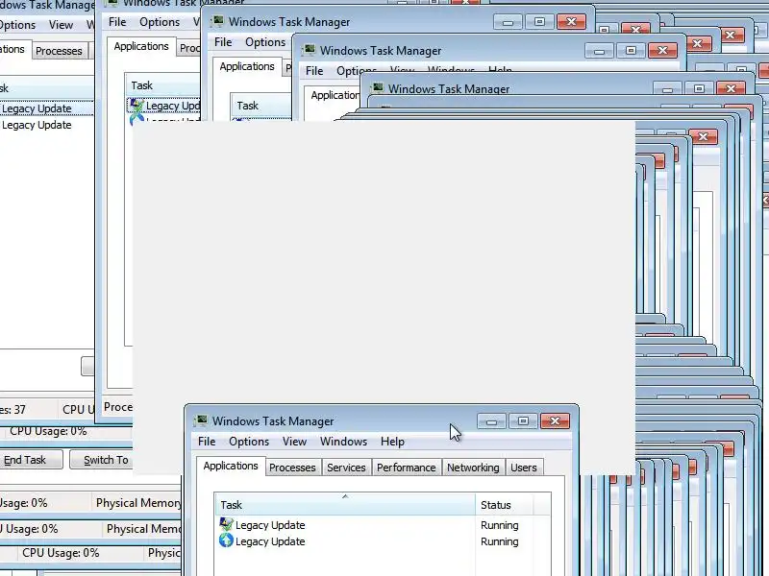
Task: Open Processes tab in the leftmost background window
Action: point(59,51)
